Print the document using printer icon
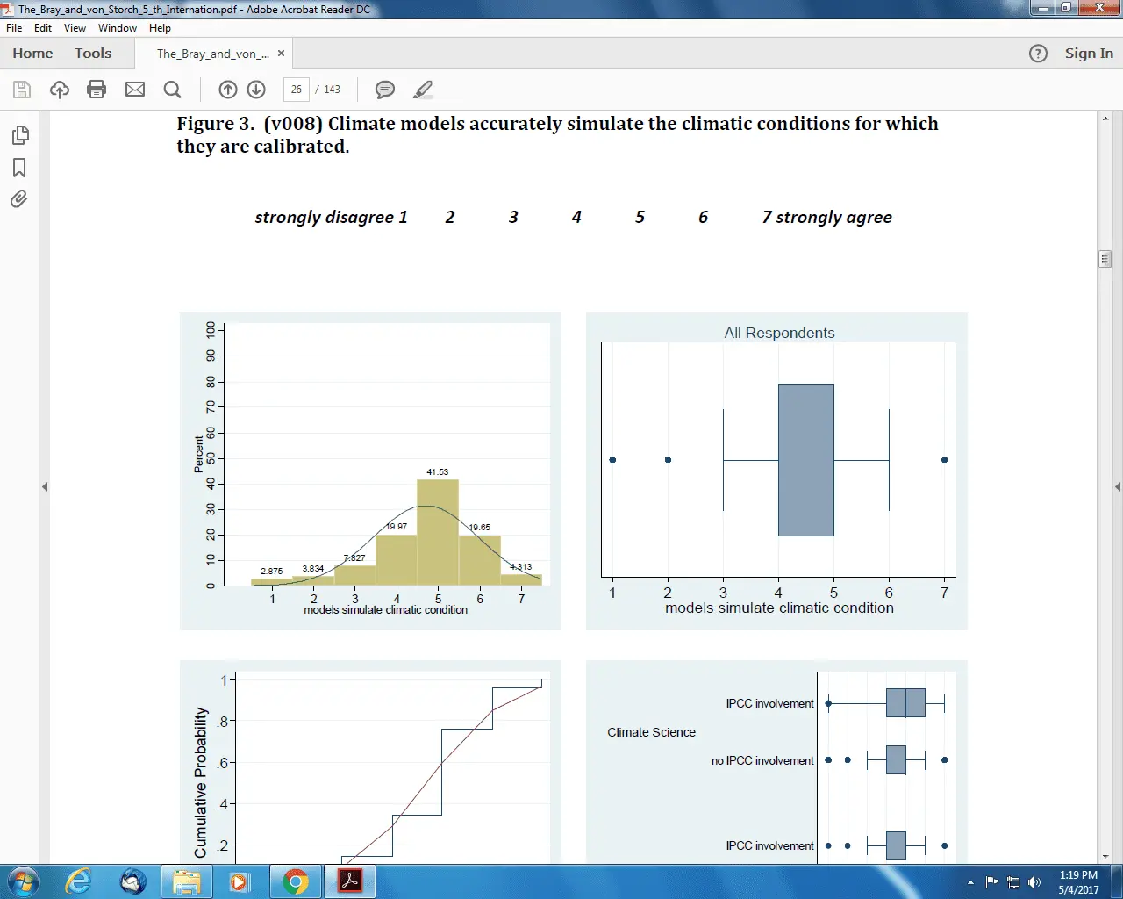The height and width of the screenshot is (899, 1123). (x=97, y=90)
